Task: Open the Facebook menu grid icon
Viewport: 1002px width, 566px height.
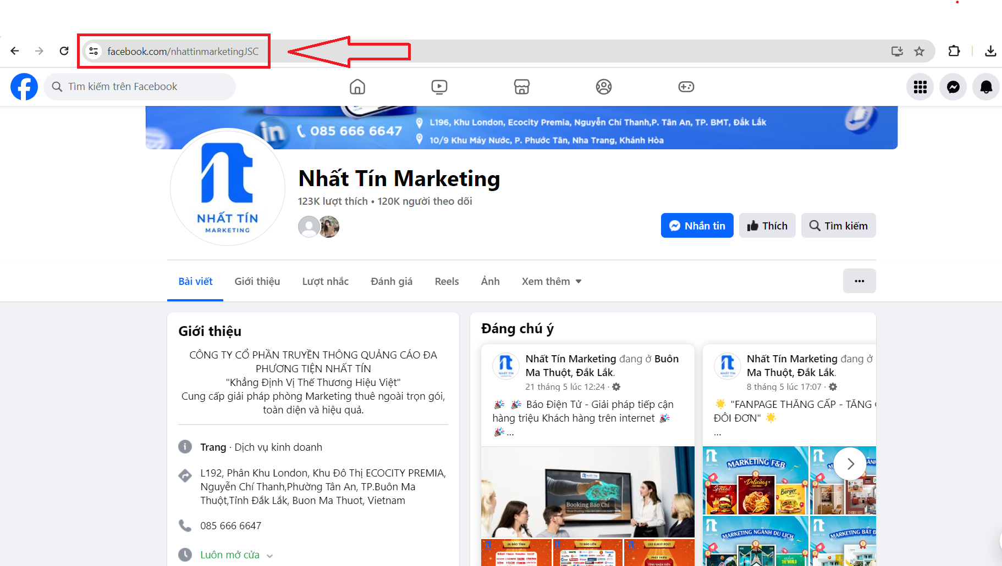Action: 920,87
